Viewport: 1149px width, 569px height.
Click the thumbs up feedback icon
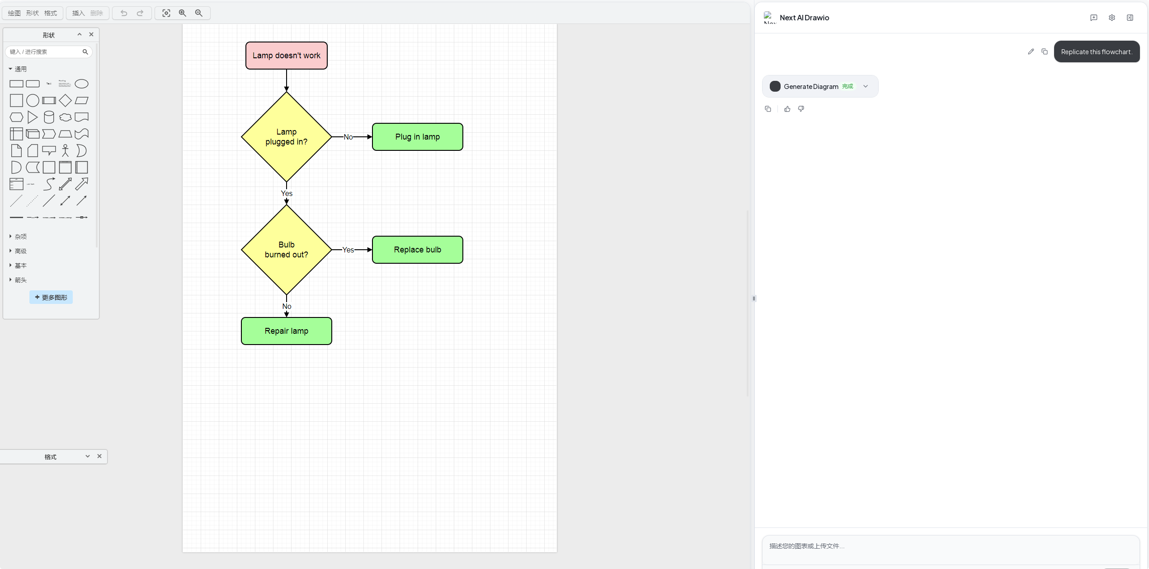[787, 109]
